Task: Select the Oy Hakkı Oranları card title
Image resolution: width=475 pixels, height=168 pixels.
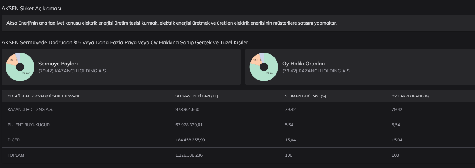Action: [x=304, y=64]
